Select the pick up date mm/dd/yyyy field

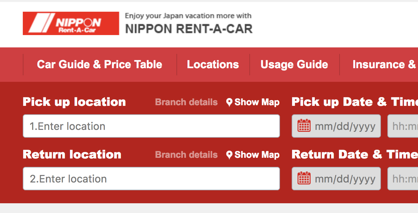(x=336, y=126)
